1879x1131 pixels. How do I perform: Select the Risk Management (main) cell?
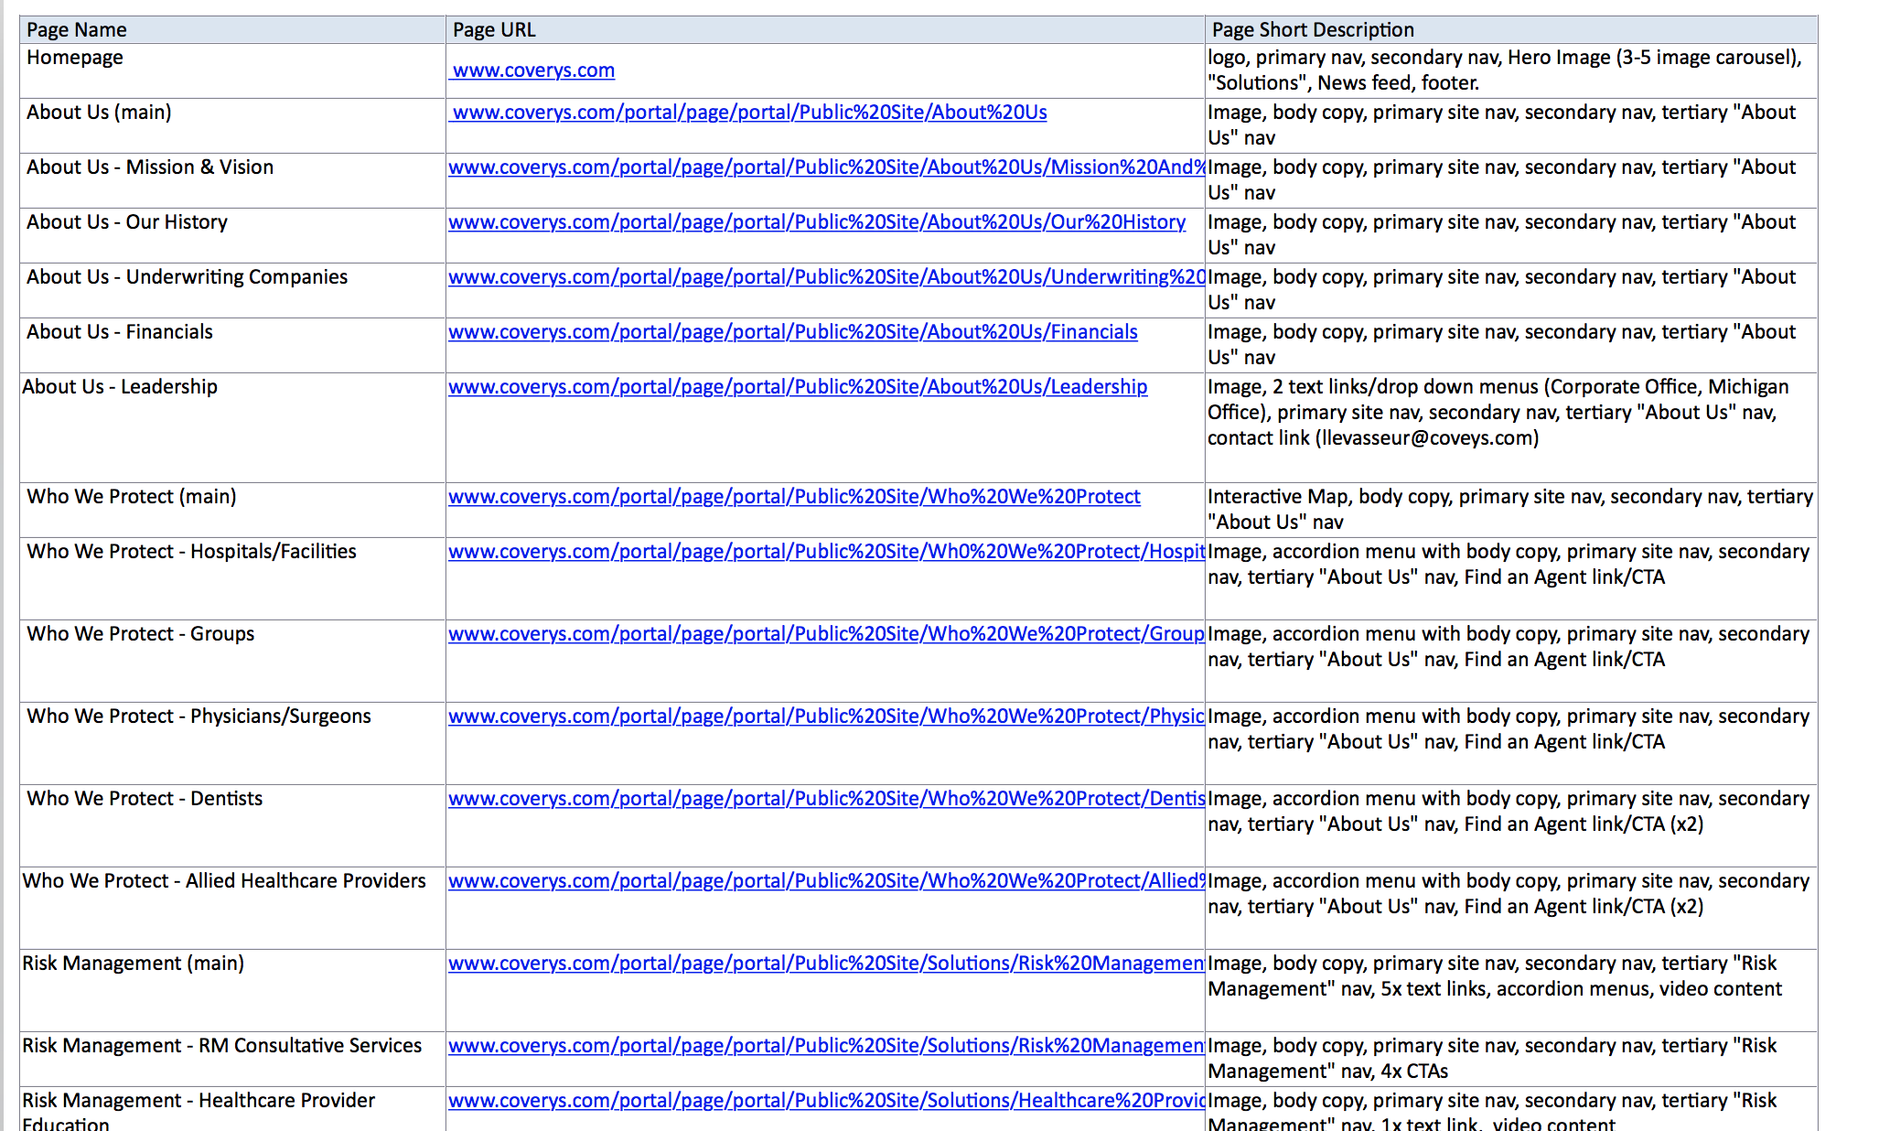pyautogui.click(x=232, y=990)
